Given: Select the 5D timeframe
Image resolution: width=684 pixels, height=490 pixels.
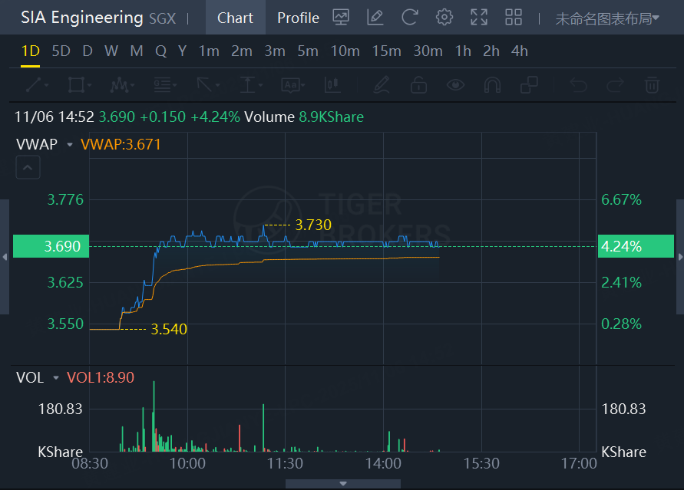Looking at the screenshot, I should pyautogui.click(x=61, y=51).
